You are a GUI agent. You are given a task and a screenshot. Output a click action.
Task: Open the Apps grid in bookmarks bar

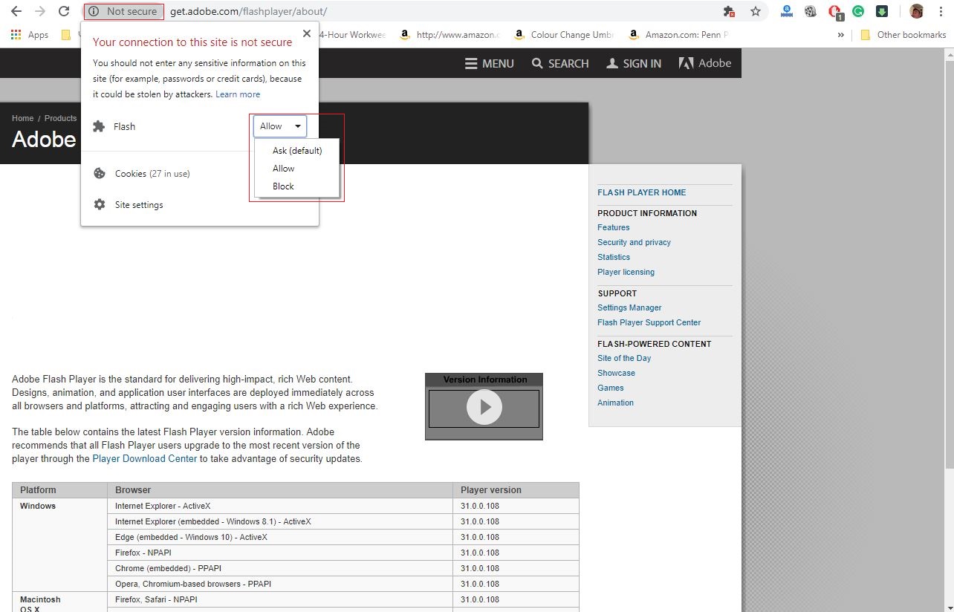coord(30,34)
